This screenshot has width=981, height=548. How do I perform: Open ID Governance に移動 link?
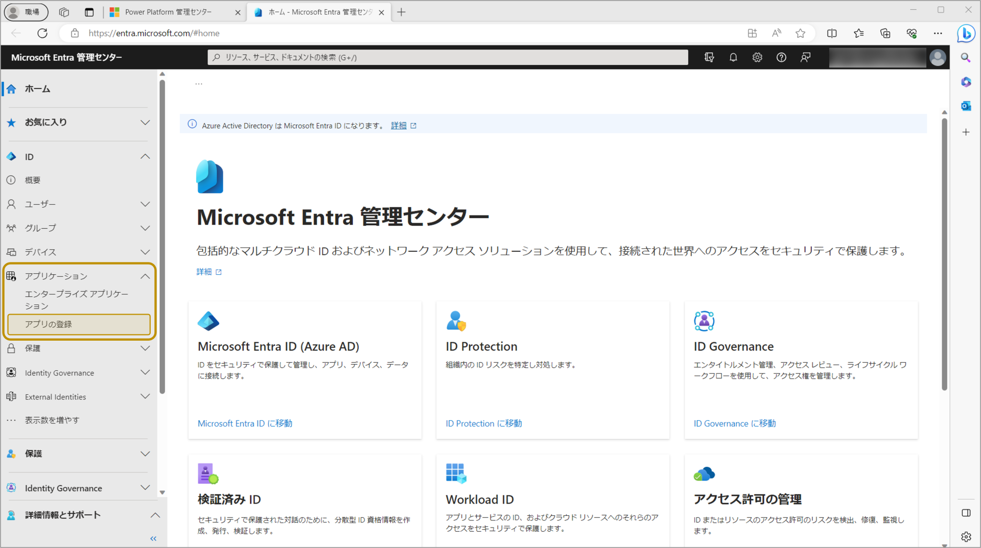(734, 423)
